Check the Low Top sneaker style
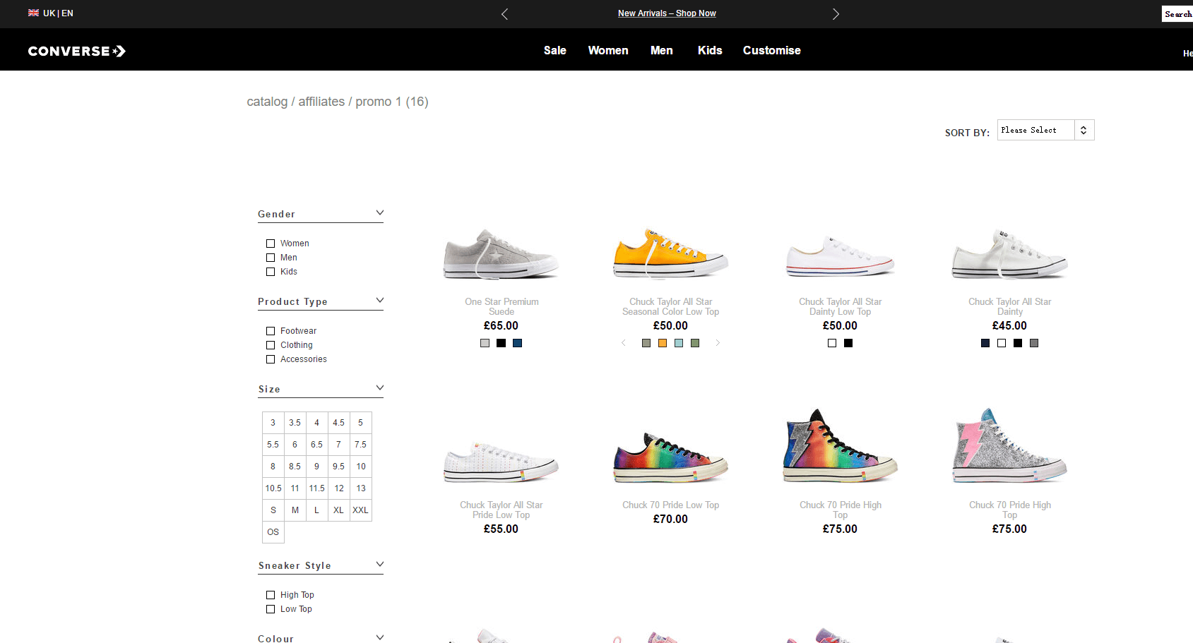This screenshot has height=643, width=1193. click(x=271, y=609)
